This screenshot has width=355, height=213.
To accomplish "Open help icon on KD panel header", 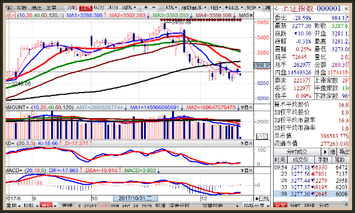I will click(242, 143).
